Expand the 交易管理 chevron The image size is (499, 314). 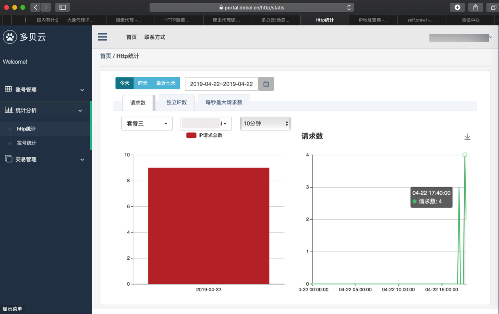tap(82, 160)
